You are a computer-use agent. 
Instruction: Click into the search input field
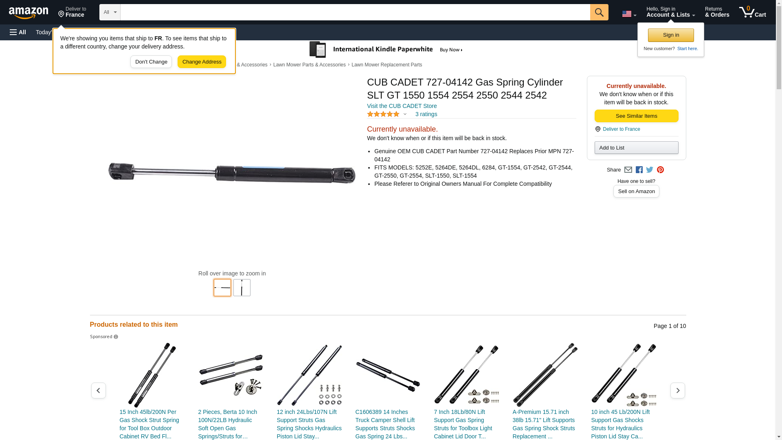pyautogui.click(x=355, y=12)
